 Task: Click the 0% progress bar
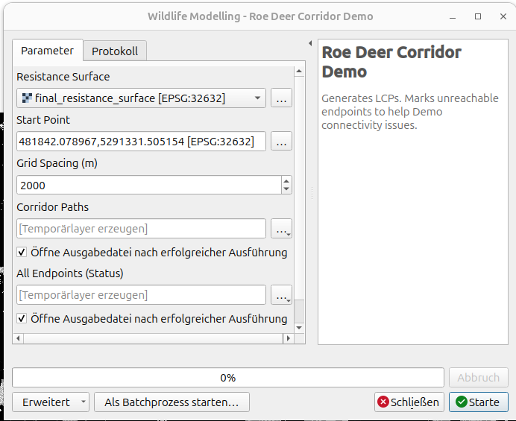pyautogui.click(x=228, y=378)
